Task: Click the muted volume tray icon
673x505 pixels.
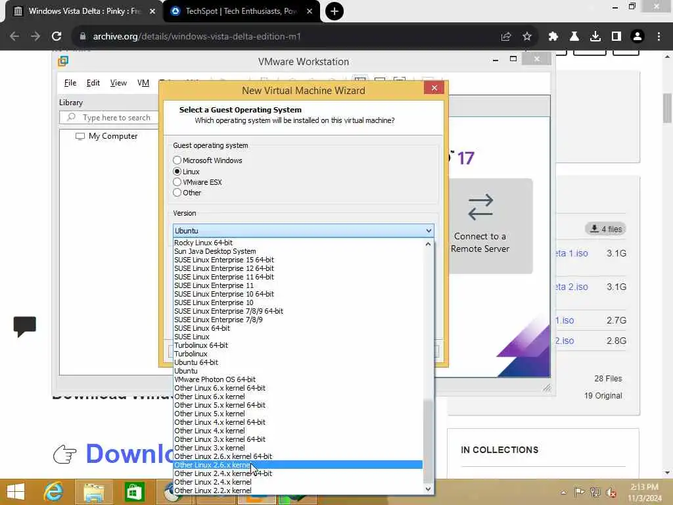Action: 611,493
